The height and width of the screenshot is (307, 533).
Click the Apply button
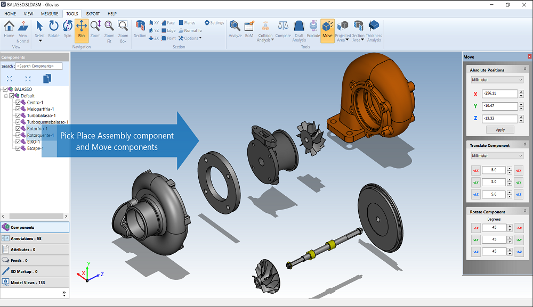tap(500, 130)
